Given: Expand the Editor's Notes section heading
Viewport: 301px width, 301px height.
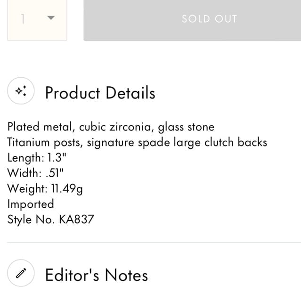Looking at the screenshot, I should coord(97,275).
